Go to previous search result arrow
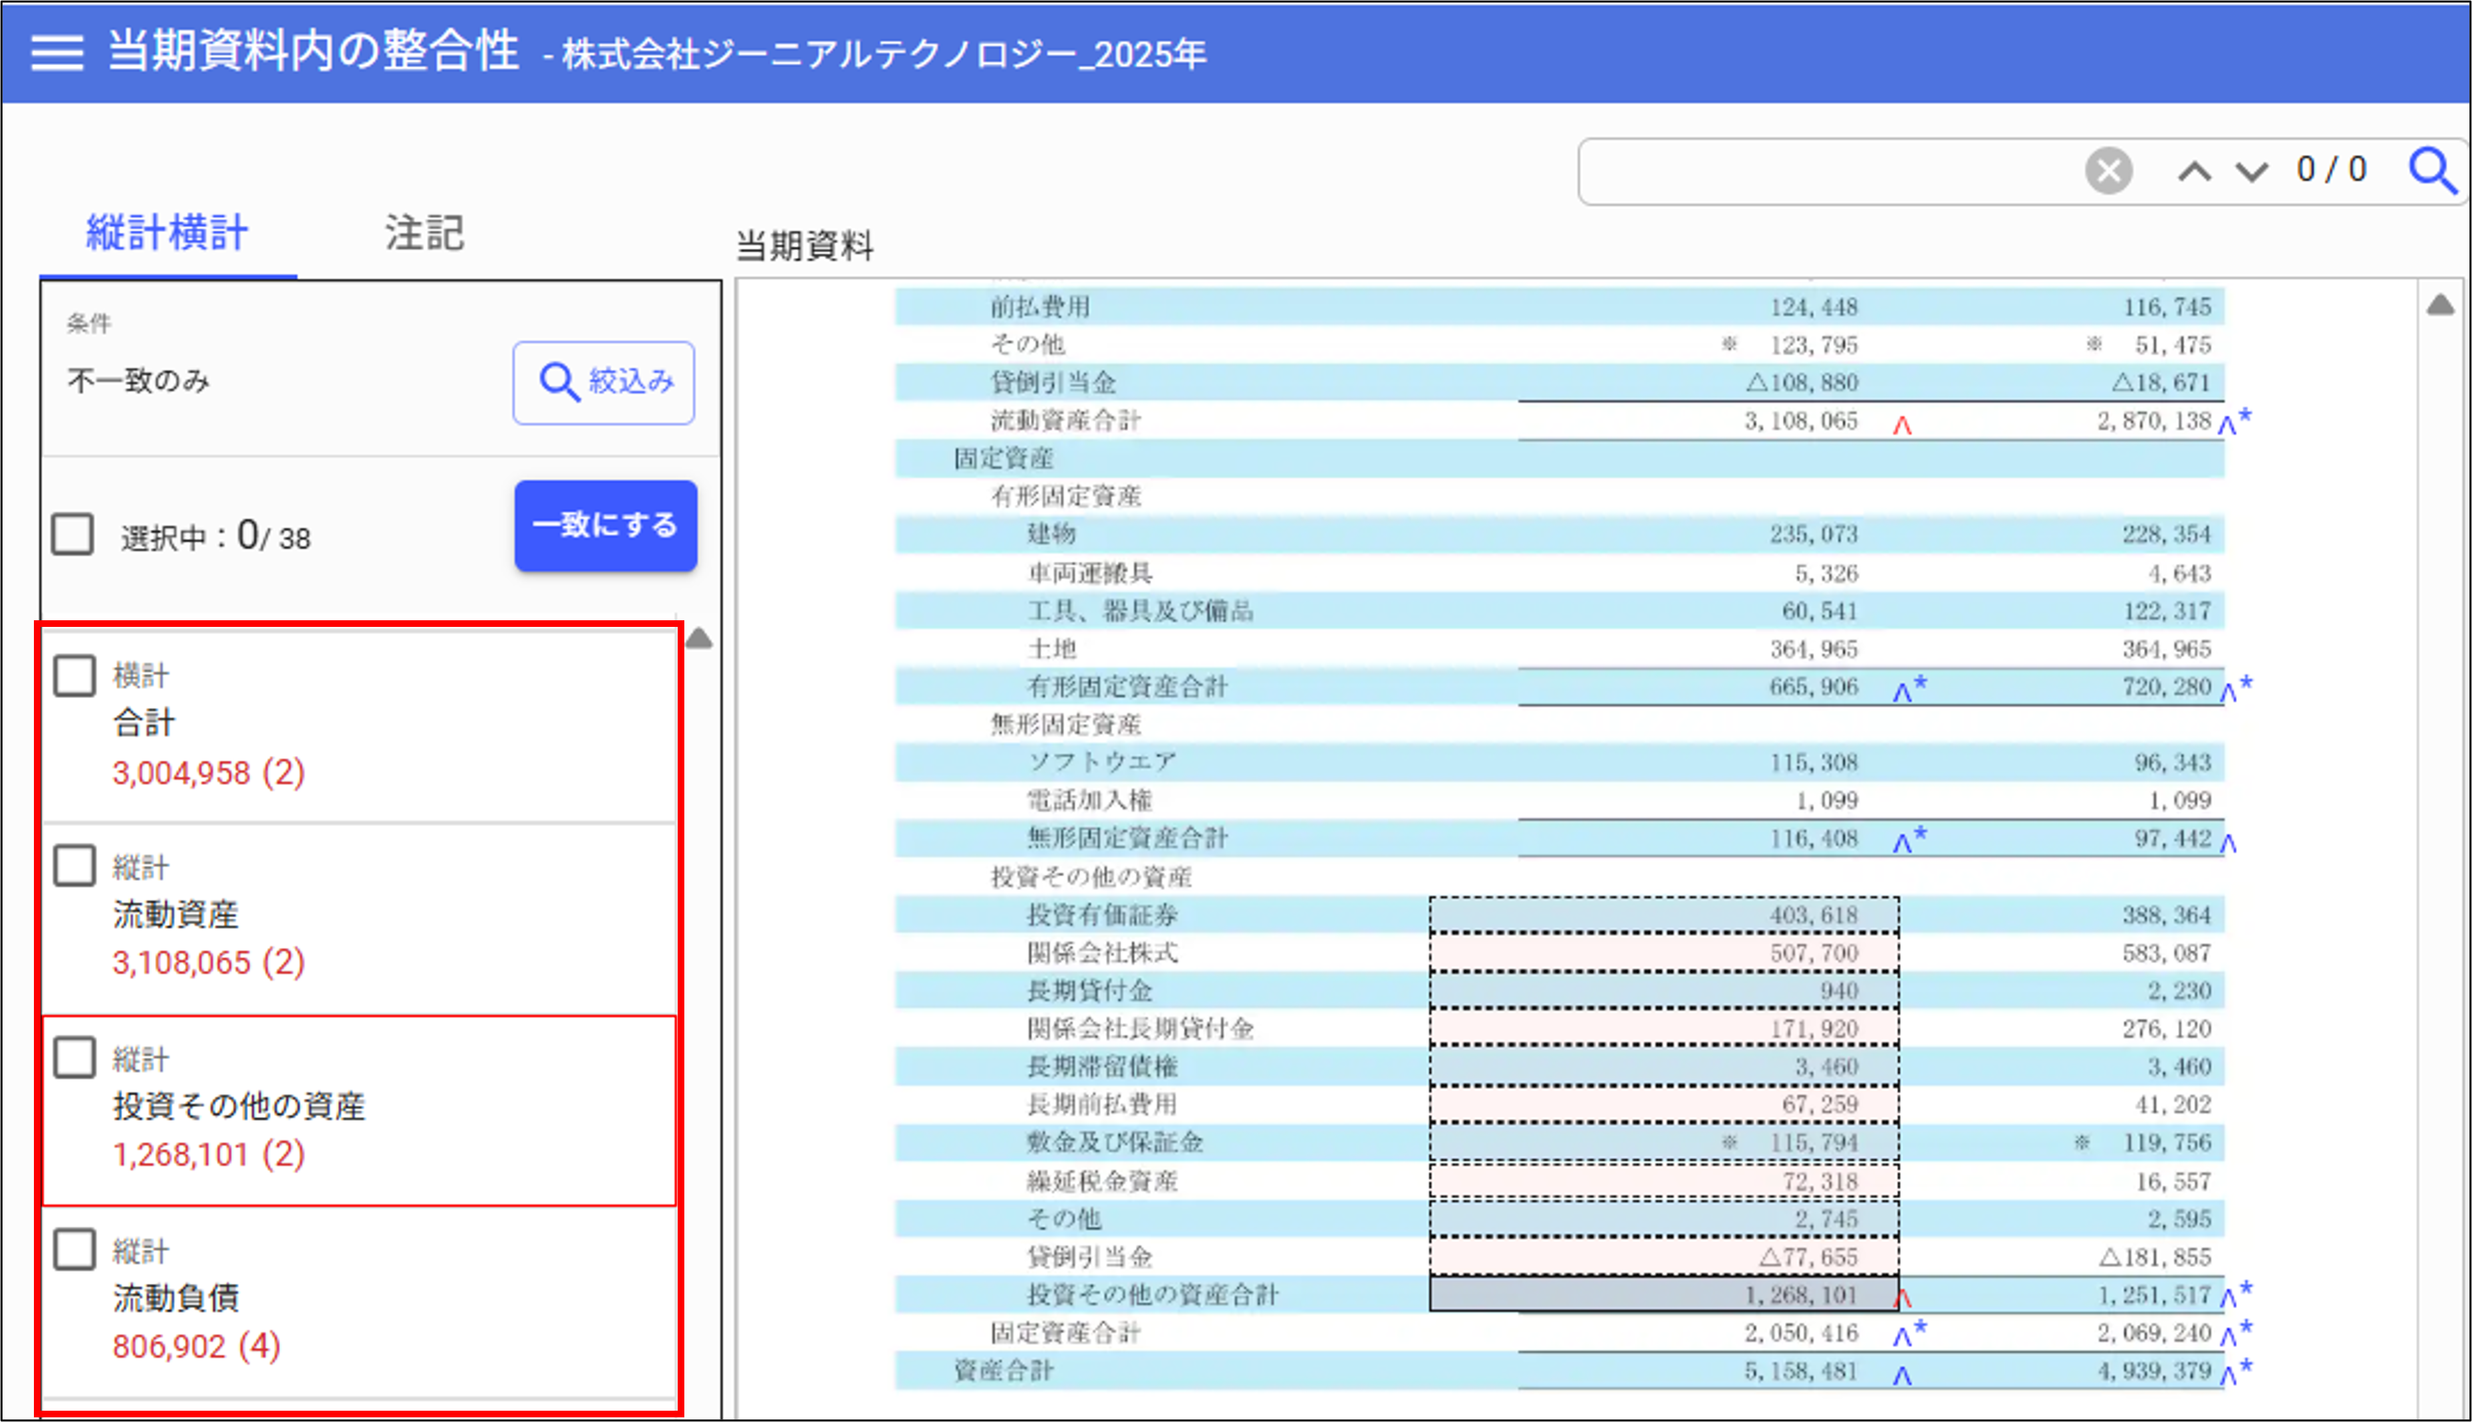2472x1422 pixels. (2193, 172)
